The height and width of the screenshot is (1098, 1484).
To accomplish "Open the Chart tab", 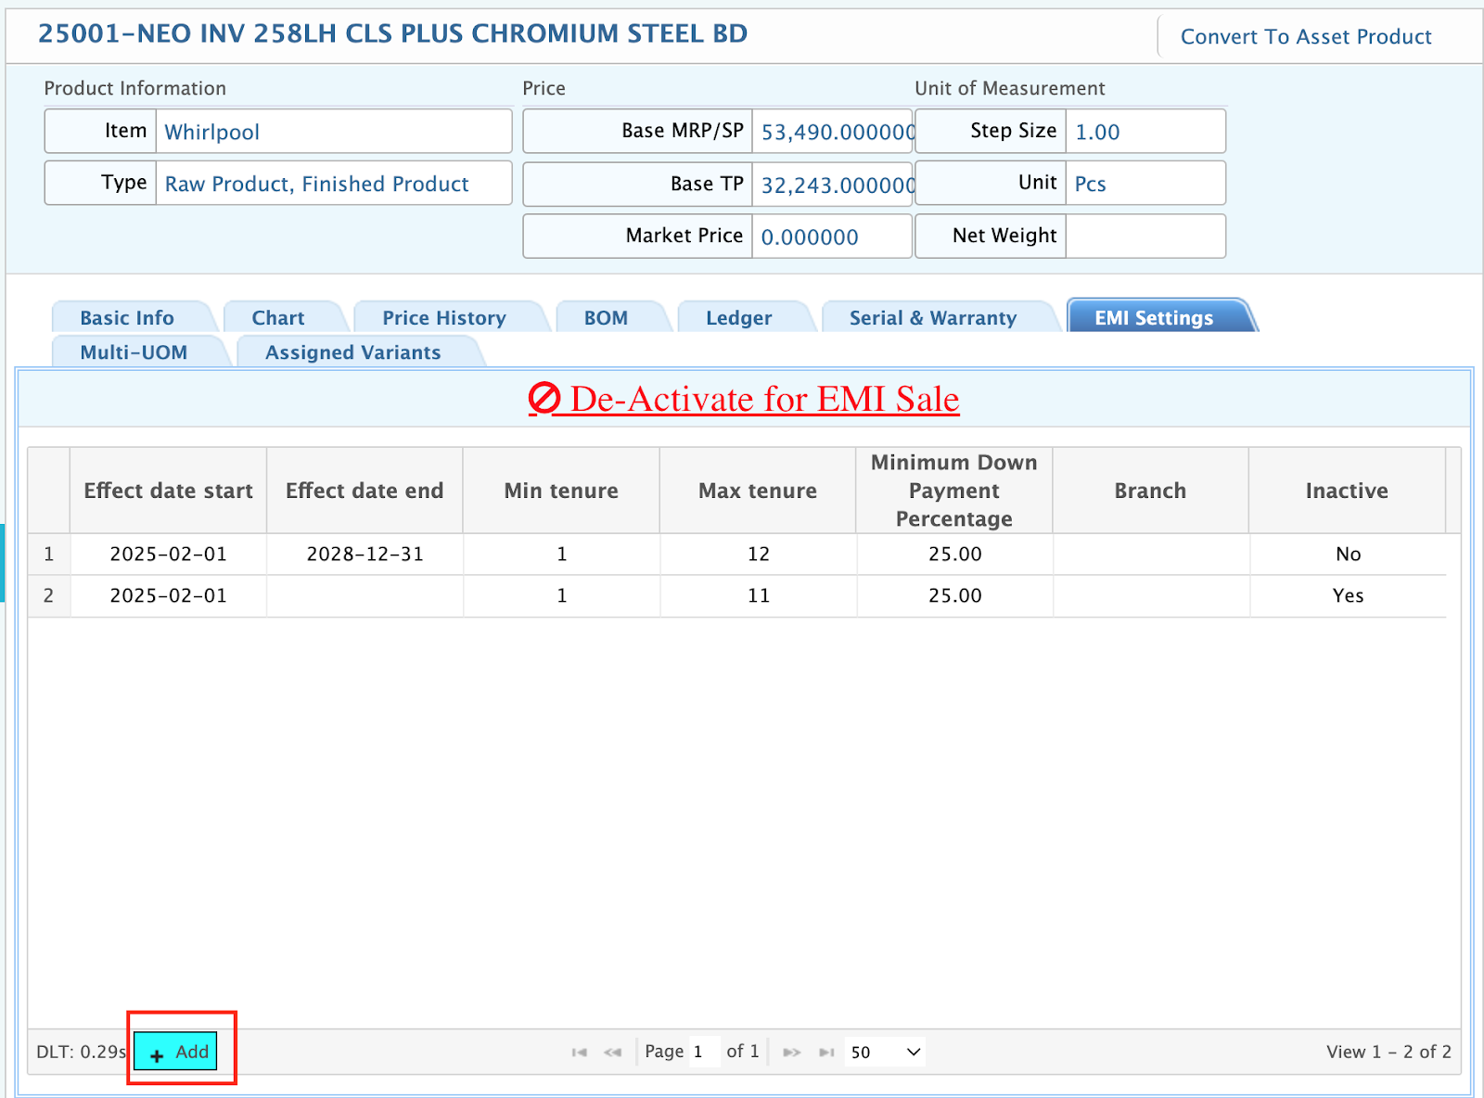I will tap(277, 318).
